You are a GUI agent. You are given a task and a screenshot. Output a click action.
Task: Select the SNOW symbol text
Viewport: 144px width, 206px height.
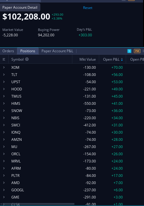click(17, 111)
